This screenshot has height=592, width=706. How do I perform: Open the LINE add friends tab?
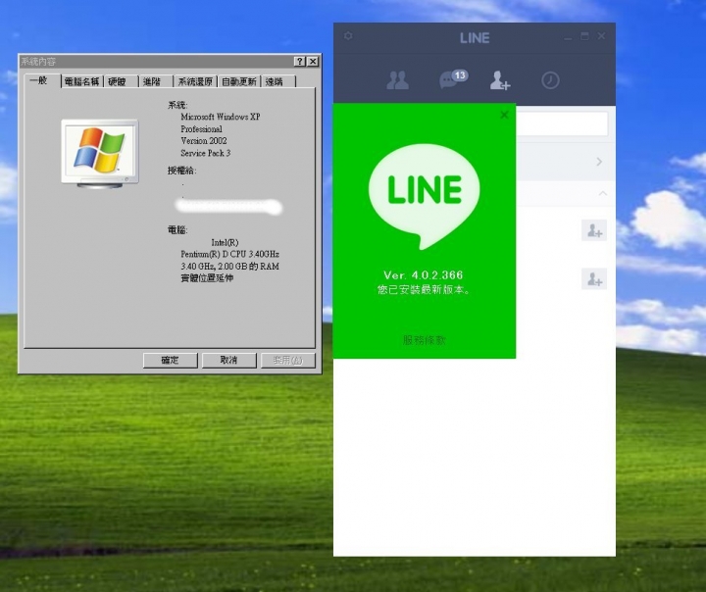500,80
